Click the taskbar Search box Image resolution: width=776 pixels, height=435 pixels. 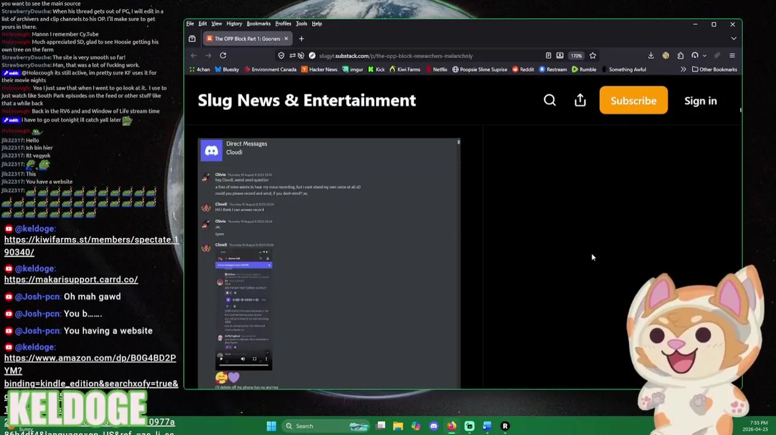click(327, 427)
